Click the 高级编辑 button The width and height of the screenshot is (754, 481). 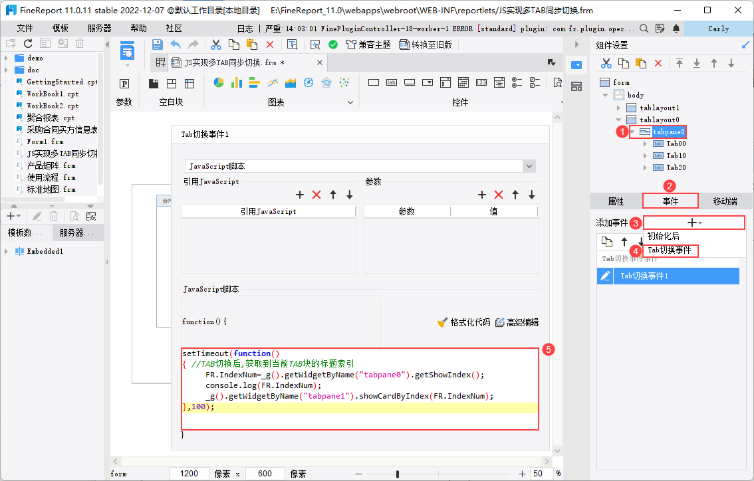pos(517,322)
